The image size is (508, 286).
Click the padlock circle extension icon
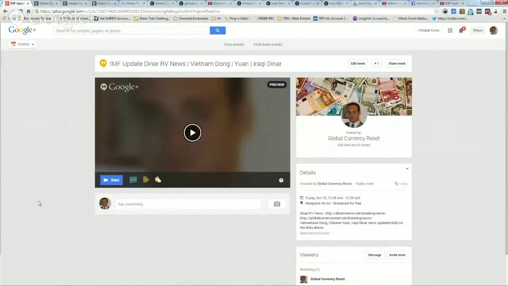445,12
